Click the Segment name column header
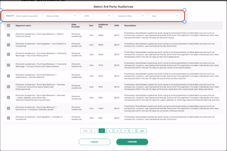The height and width of the screenshot is (151, 227). tap(23, 25)
